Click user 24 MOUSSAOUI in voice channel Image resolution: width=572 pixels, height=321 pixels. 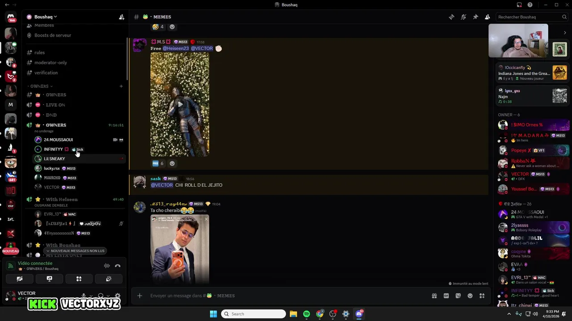pyautogui.click(x=58, y=140)
